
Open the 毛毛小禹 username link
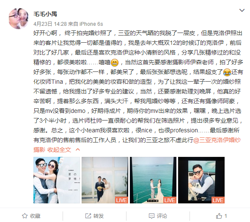tap(45, 14)
